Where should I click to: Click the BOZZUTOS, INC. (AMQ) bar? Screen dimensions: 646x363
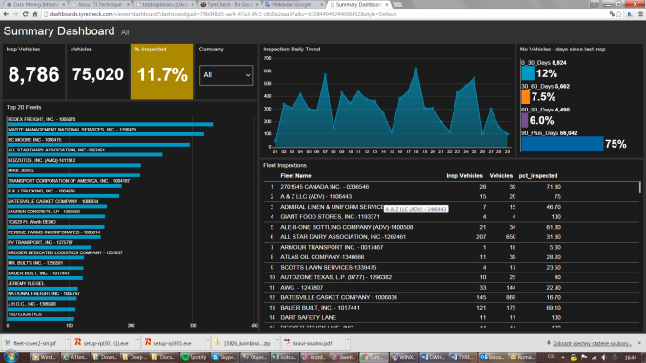point(74,165)
